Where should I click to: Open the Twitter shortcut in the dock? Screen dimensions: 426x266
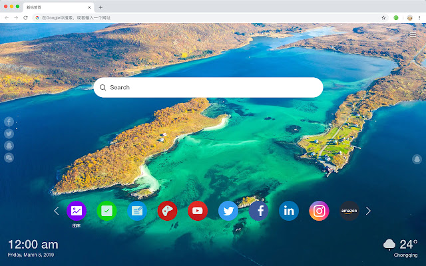tap(228, 211)
